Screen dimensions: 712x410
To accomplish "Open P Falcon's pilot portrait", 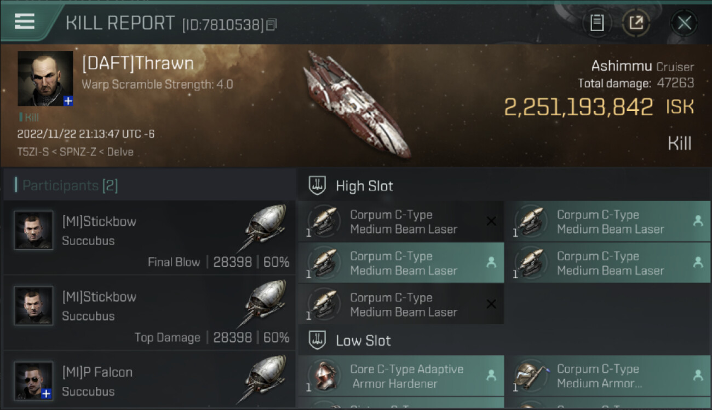I will point(33,380).
